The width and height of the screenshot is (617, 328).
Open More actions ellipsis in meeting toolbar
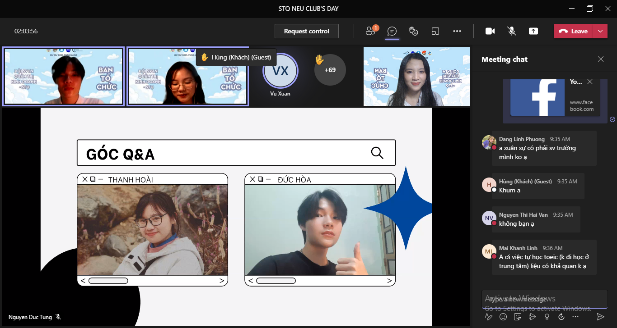pos(457,31)
